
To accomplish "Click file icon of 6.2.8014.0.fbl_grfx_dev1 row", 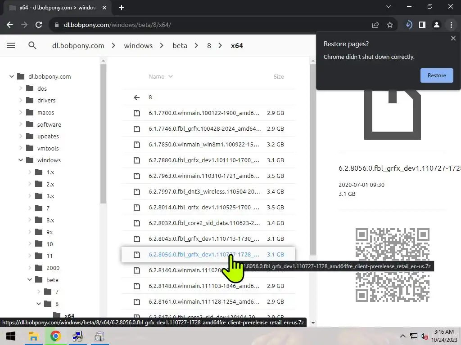I will 137,208.
